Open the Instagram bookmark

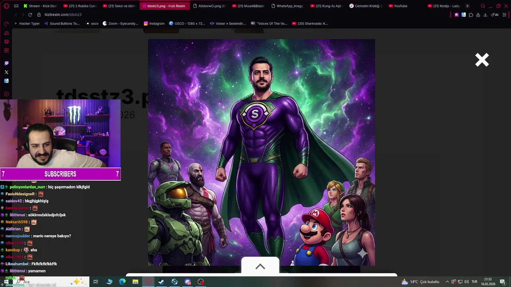154,24
